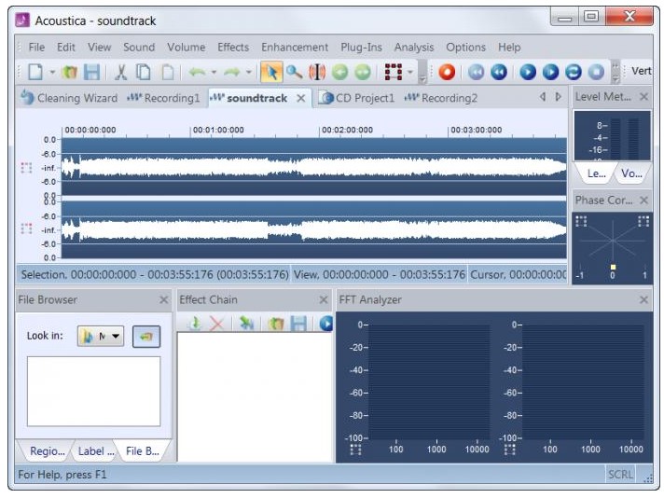
Task: Close the Level Meter panel
Action: click(x=643, y=97)
